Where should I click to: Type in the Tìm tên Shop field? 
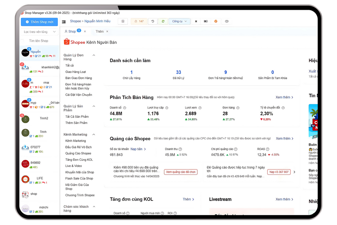coord(41,41)
